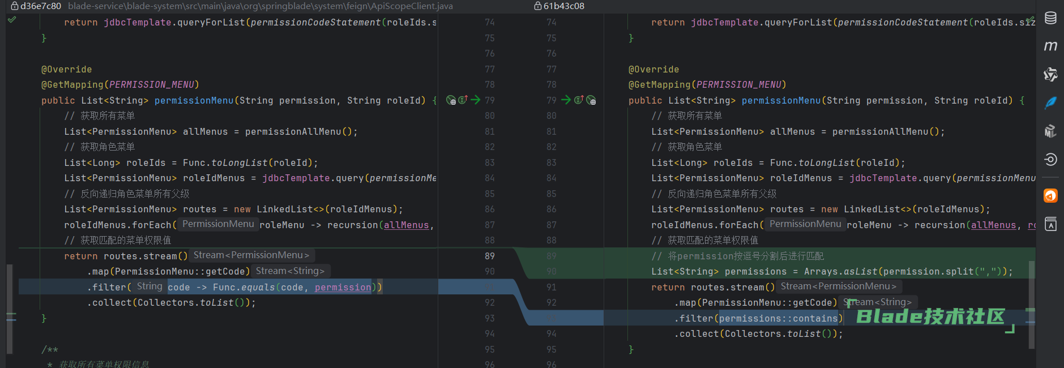Open the Maven tool window
This screenshot has width=1064, height=368.
(x=1050, y=46)
